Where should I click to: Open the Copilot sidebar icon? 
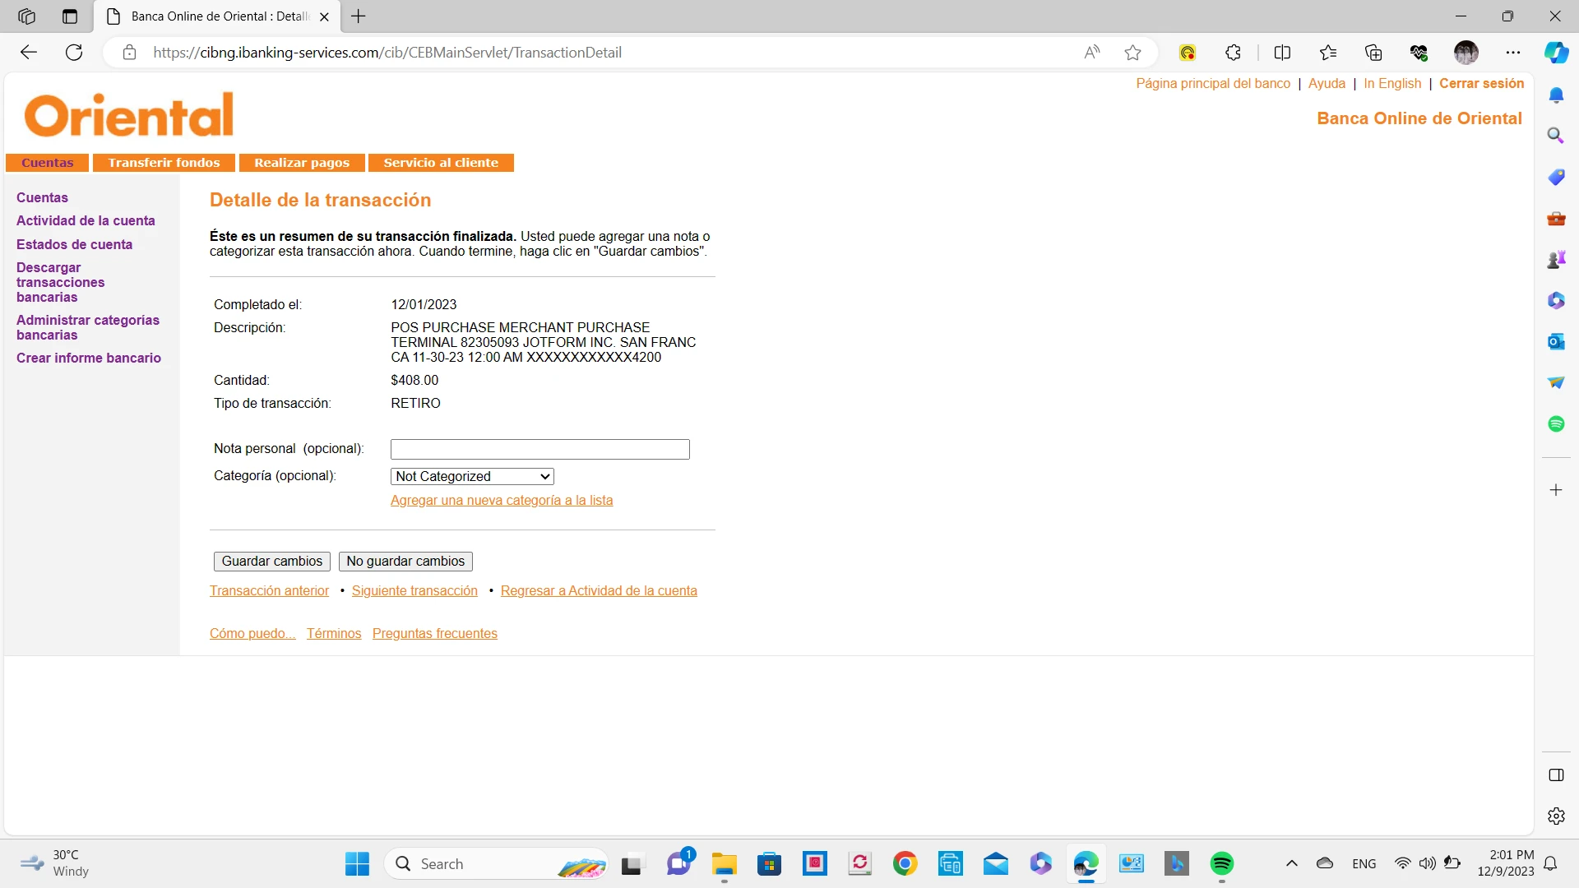1555,52
